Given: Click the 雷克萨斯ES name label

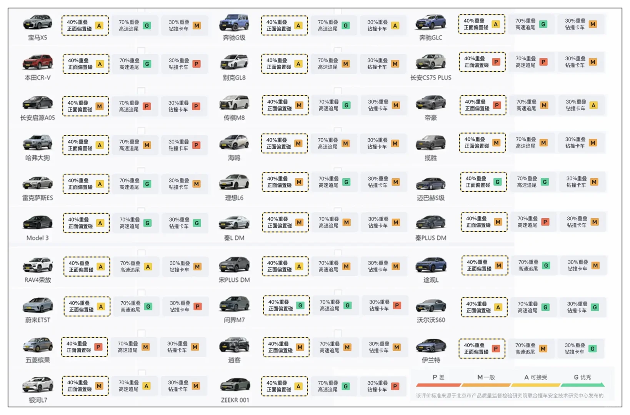Looking at the screenshot, I should click(x=37, y=198).
